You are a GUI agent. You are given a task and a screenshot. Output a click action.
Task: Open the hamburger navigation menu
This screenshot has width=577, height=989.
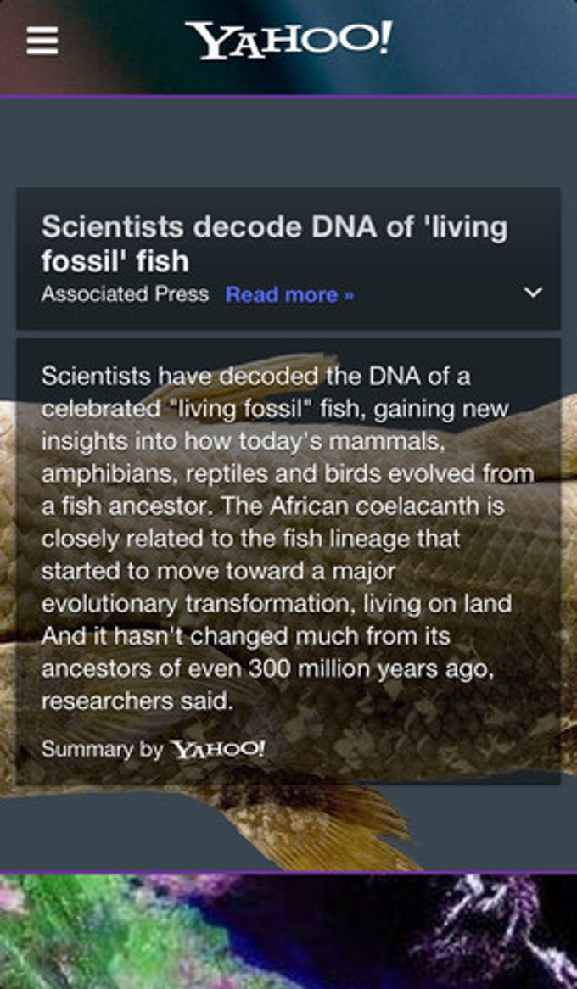point(42,42)
